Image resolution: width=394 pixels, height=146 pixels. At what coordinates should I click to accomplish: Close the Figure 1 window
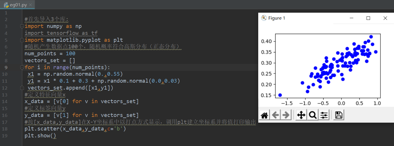click(385, 18)
